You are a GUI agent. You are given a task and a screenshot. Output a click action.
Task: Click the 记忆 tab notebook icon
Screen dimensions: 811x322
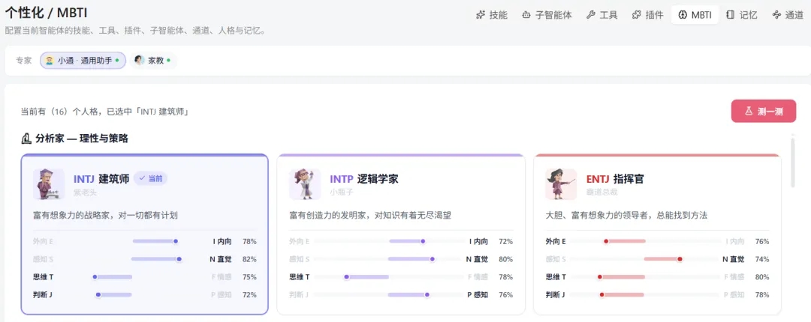click(731, 15)
